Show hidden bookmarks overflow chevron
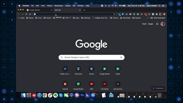 [148, 18]
